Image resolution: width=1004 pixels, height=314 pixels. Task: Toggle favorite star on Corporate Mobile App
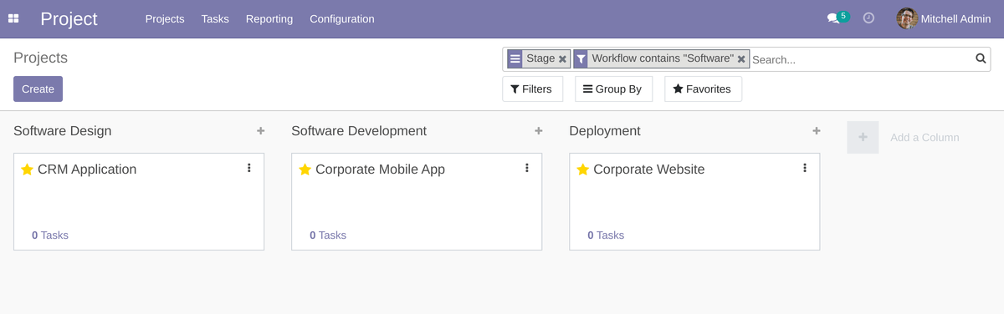[x=305, y=170]
